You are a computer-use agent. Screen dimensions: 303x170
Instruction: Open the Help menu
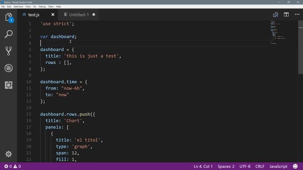pos(58,7)
